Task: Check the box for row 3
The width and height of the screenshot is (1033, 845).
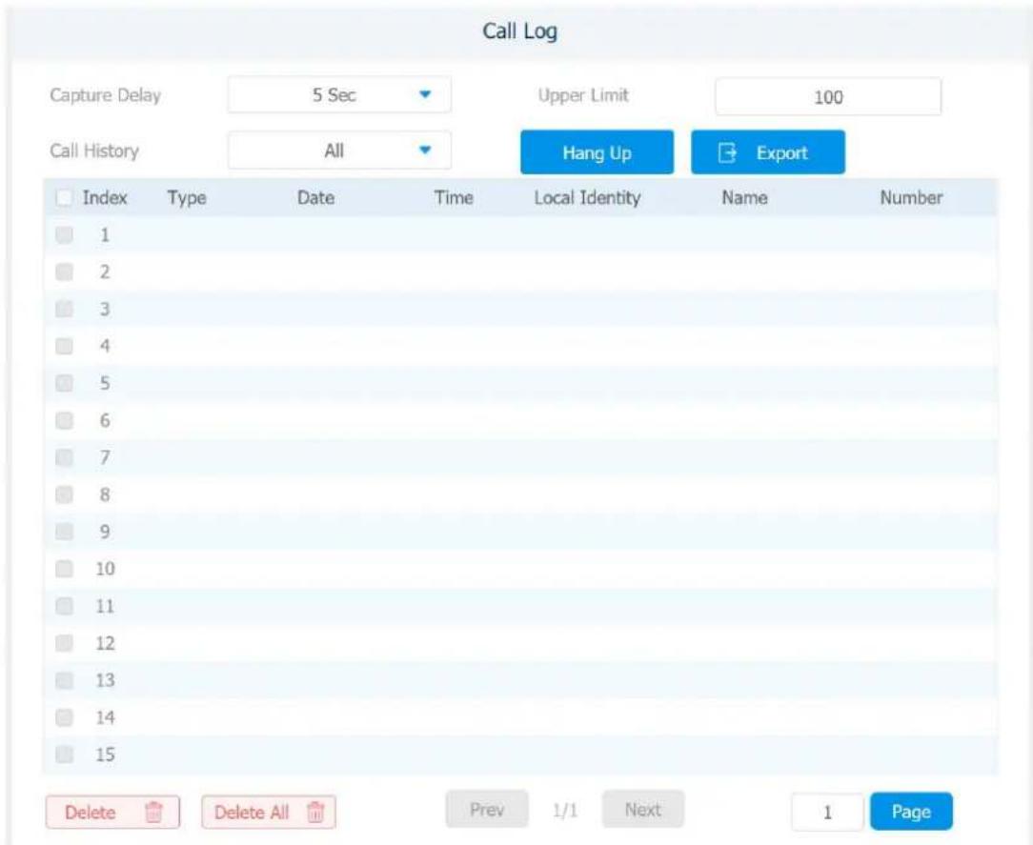Action: [x=64, y=309]
